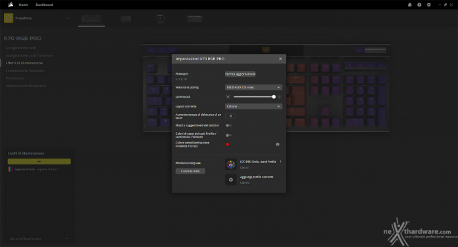Open the iCUE settings gear icon
Viewport: 458px width, 247px height.
[428, 5]
